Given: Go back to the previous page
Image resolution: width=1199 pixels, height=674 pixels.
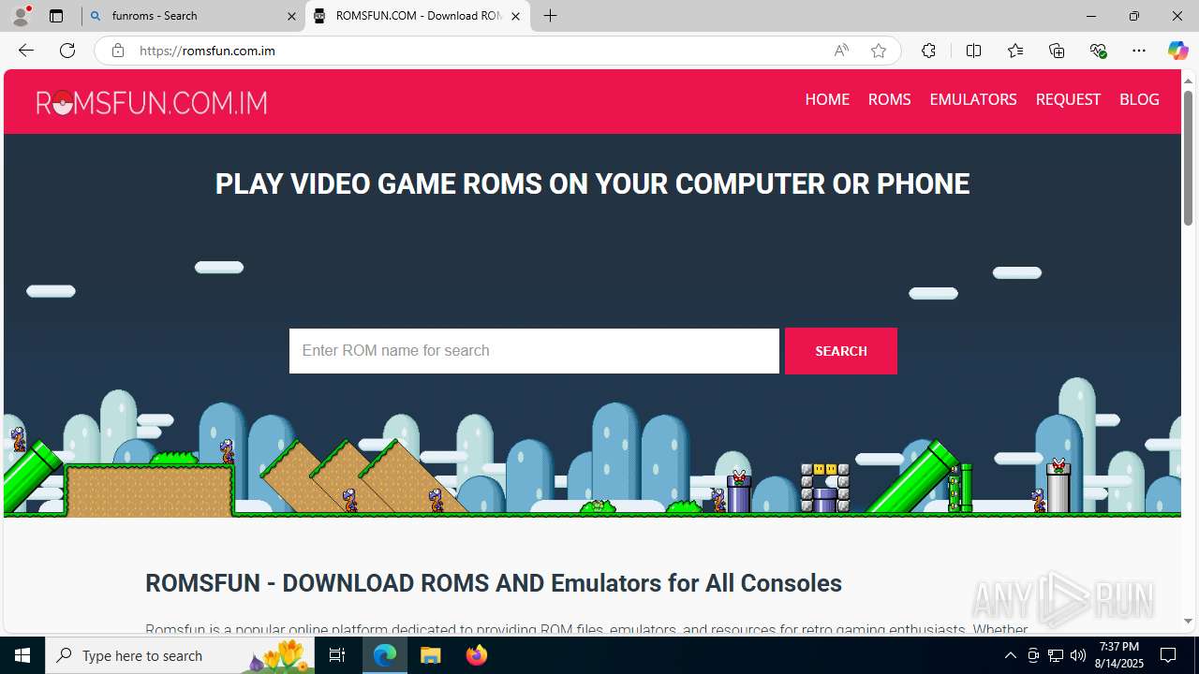Looking at the screenshot, I should (25, 51).
